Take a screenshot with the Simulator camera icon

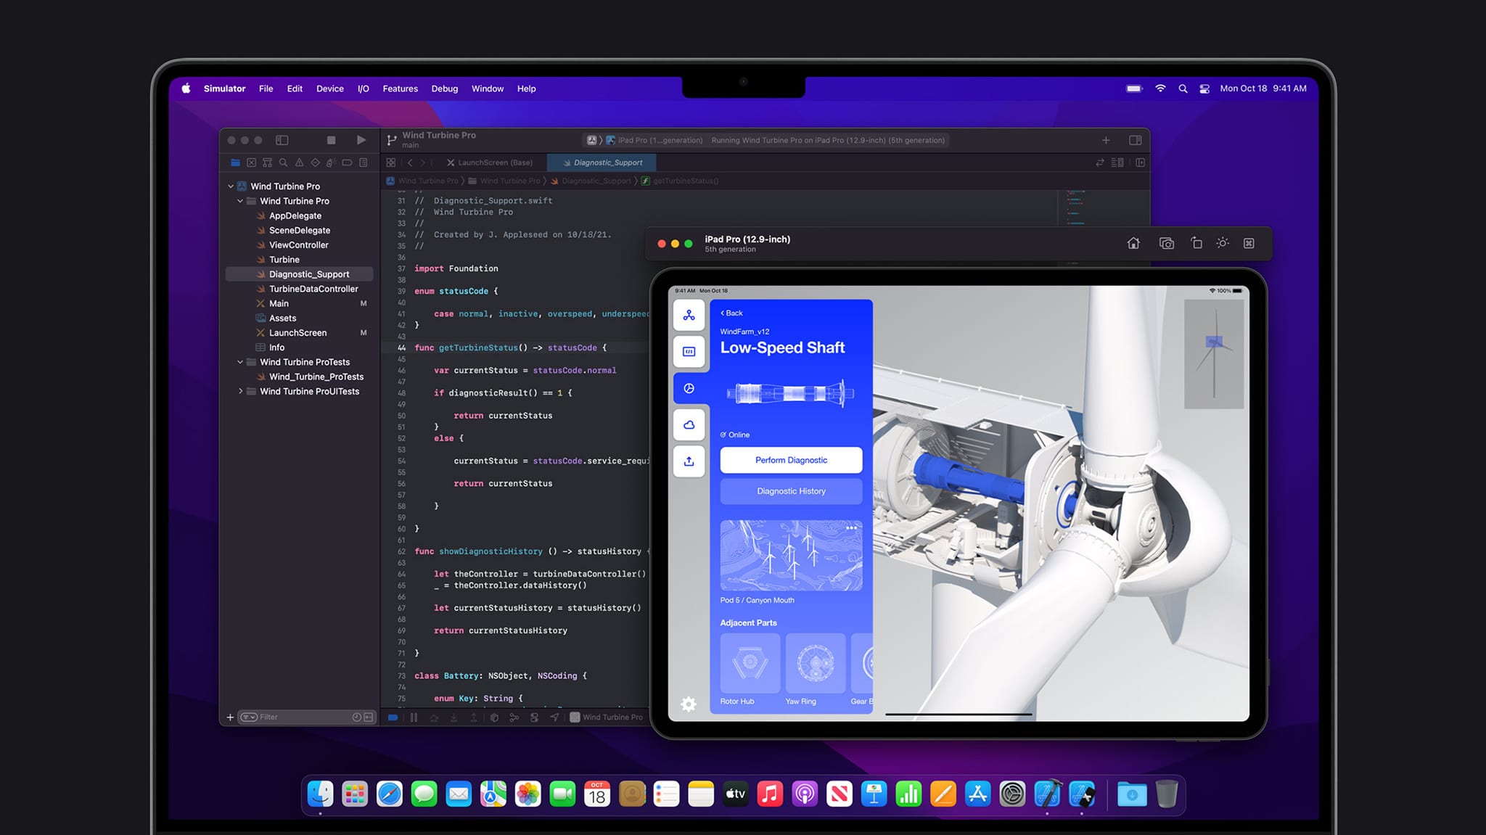(1165, 243)
